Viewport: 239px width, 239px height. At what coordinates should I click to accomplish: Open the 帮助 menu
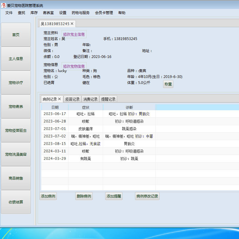coord(122,13)
